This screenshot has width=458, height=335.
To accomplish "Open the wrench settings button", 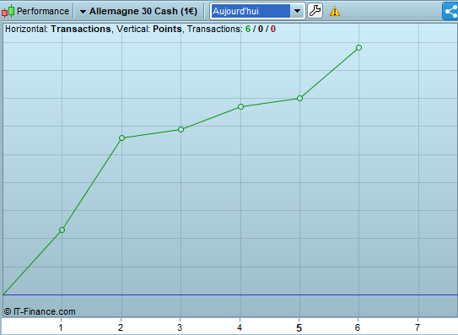I will (x=315, y=11).
